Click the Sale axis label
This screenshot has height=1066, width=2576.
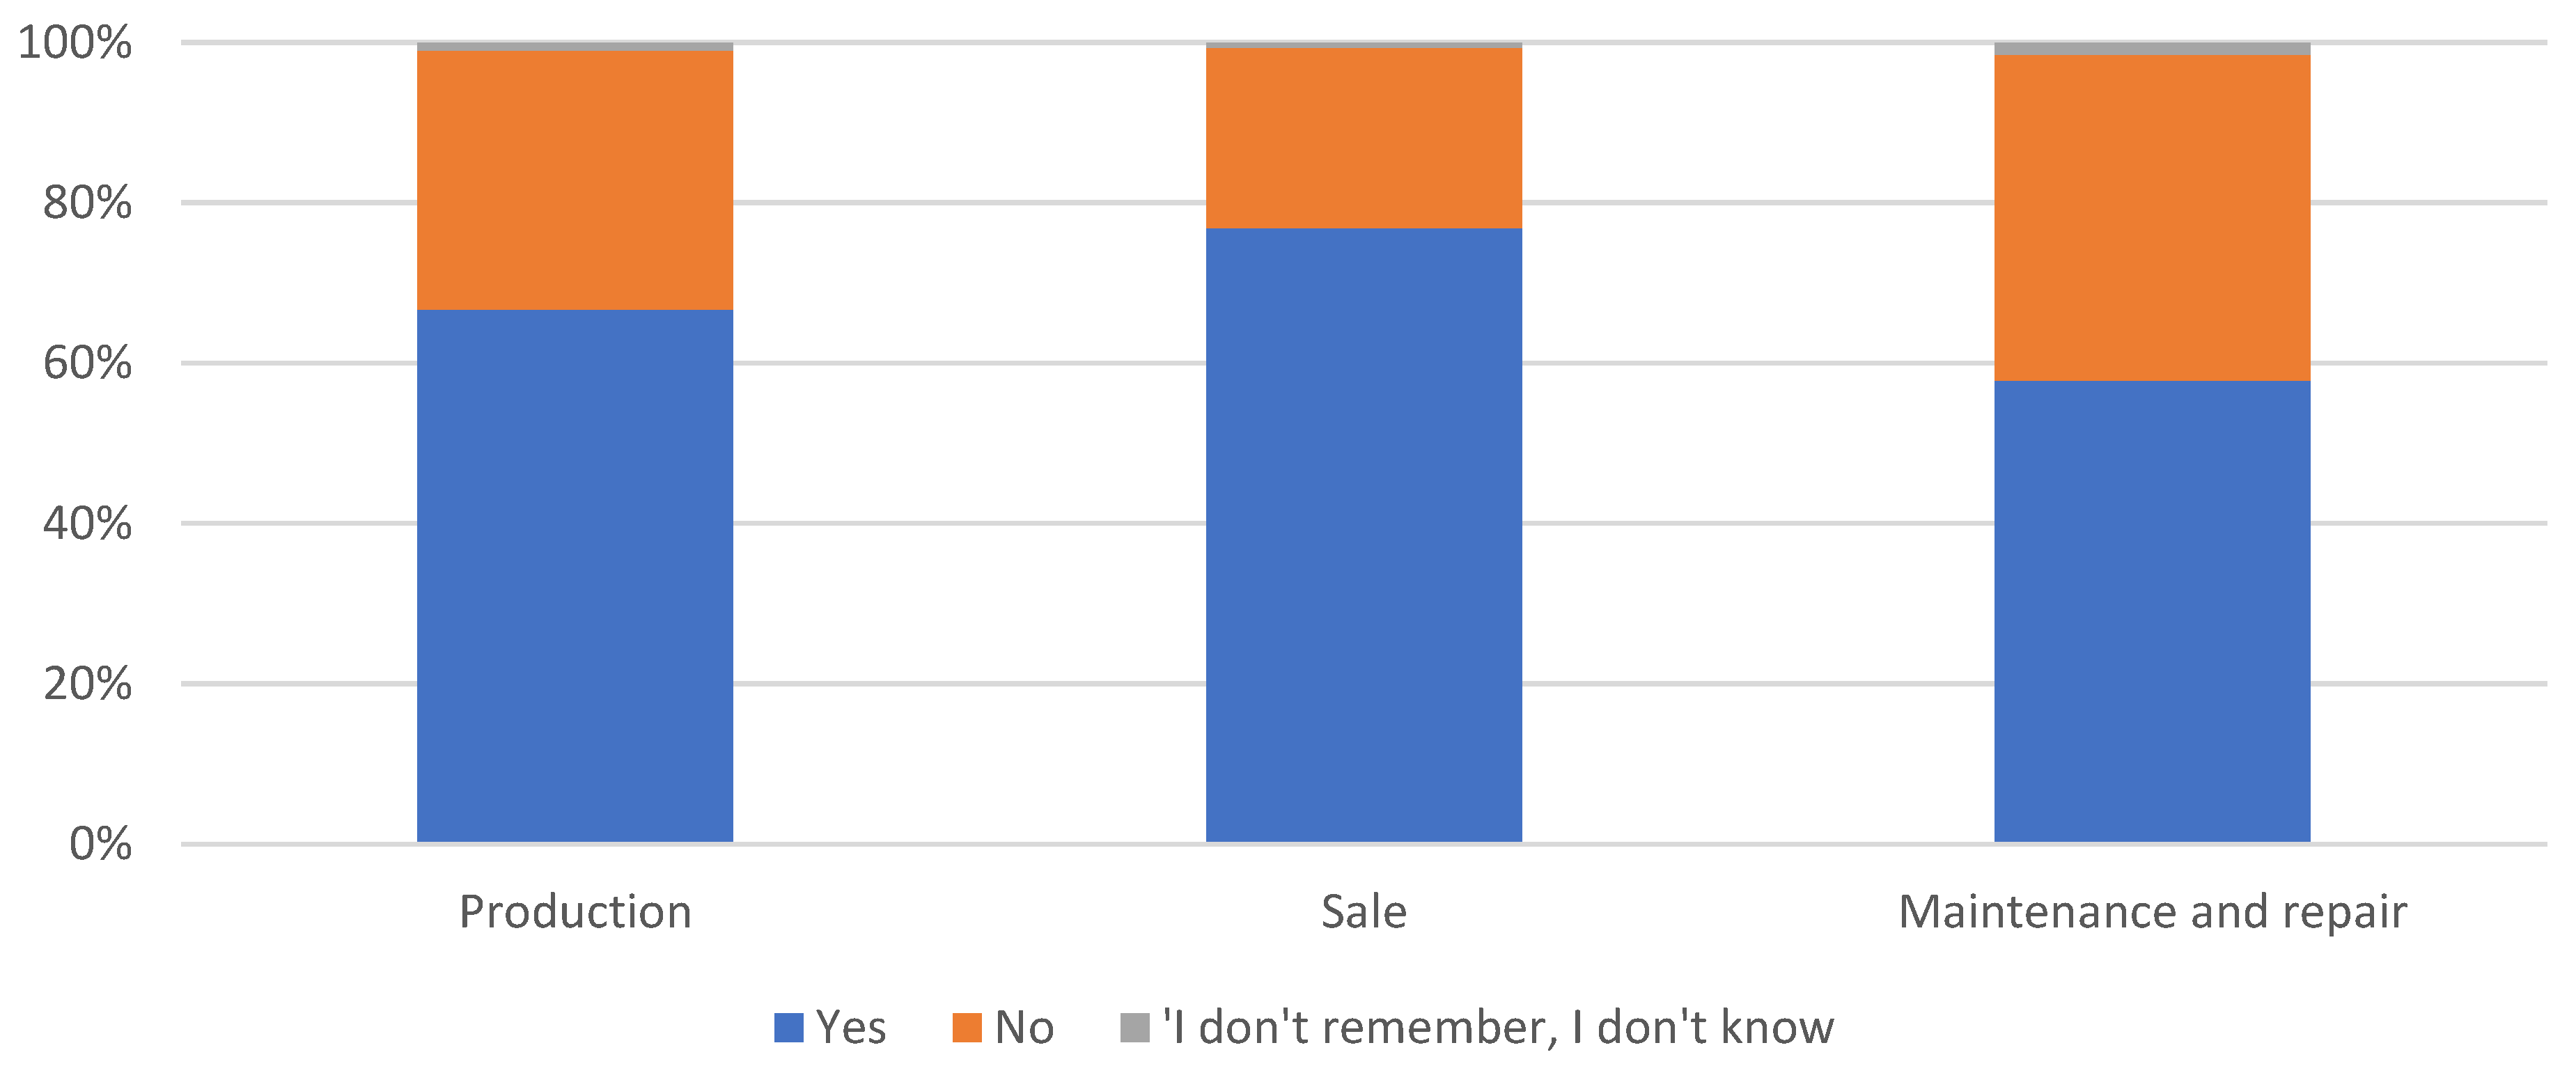(1363, 911)
